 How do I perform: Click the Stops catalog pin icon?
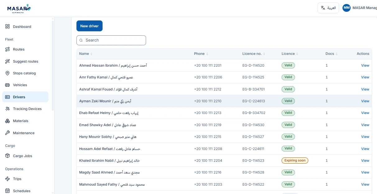[7, 73]
